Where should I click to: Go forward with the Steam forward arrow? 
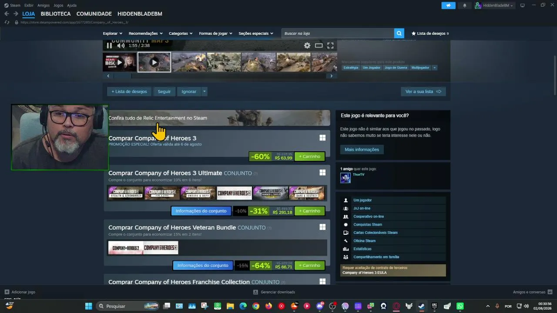tap(16, 14)
